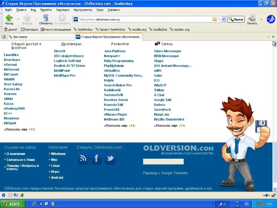This screenshot has height=208, width=277.
Task: Open the Закладки menu
Action: point(63,10)
